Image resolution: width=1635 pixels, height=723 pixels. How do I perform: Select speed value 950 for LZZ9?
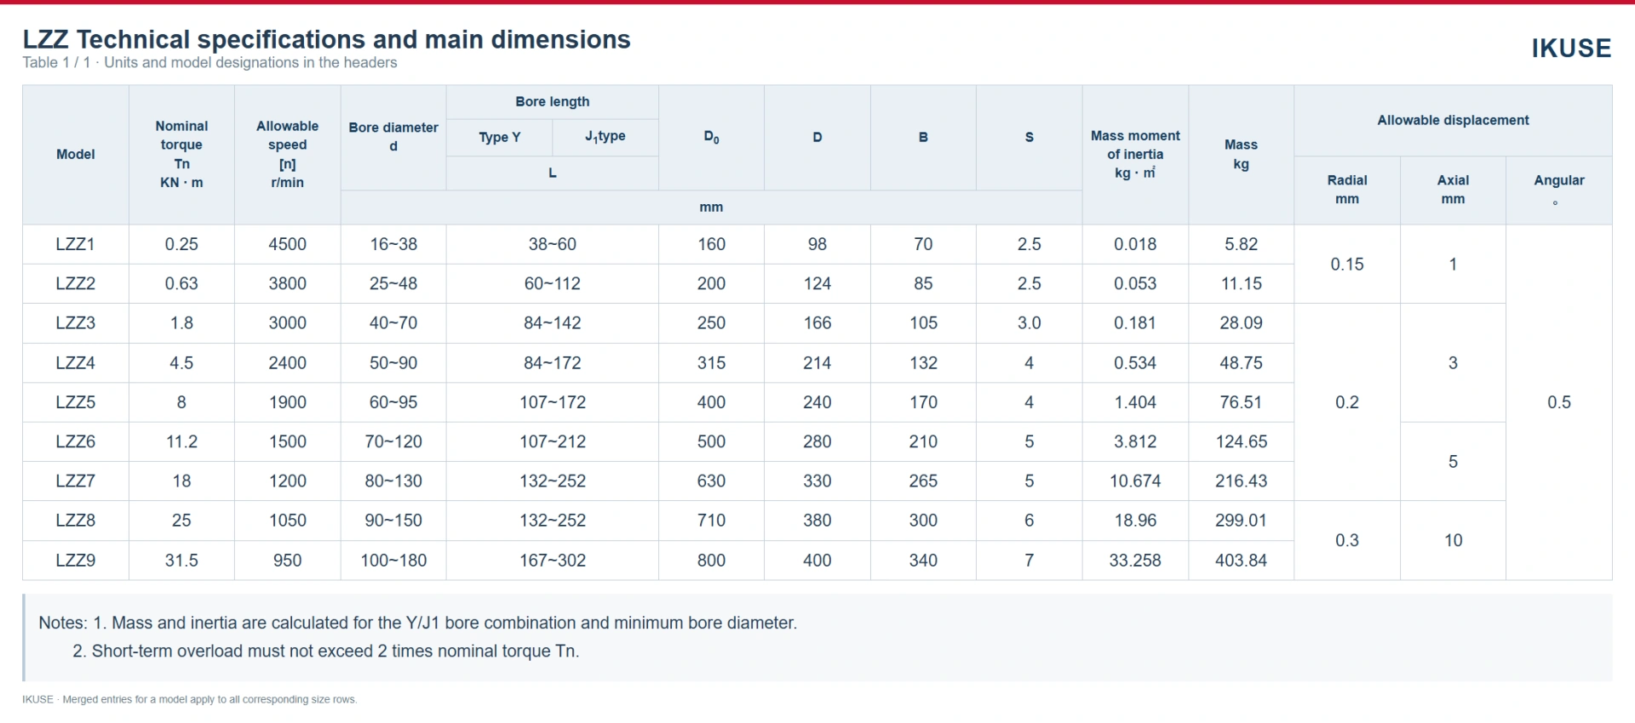tap(288, 561)
